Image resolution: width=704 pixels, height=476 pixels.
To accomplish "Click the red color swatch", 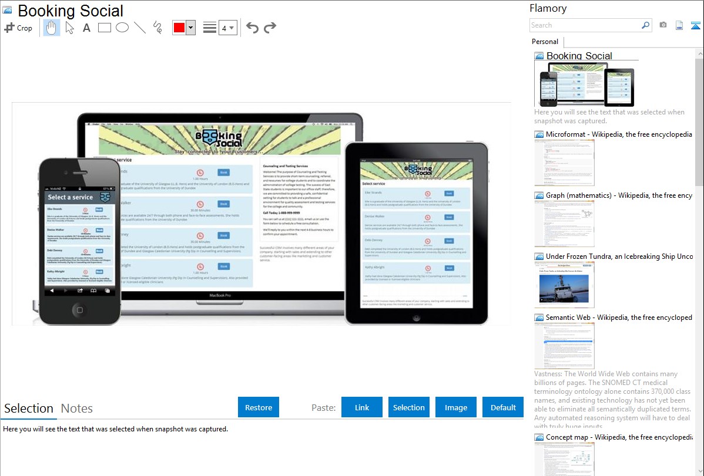I will [179, 28].
